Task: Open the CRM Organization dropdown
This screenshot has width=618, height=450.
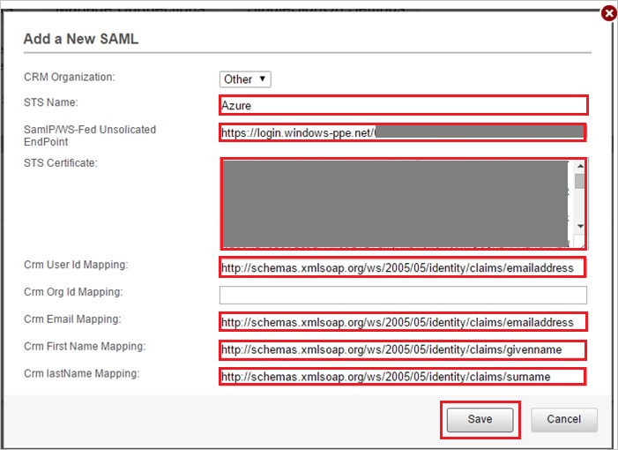Action: [x=245, y=79]
